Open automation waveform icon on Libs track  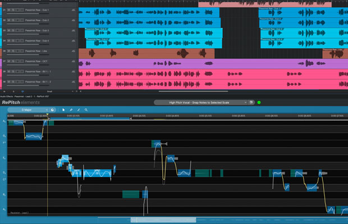pos(74,52)
